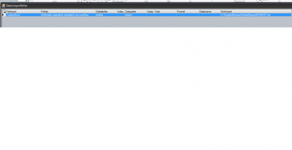Click the Artikel cell under Zieltabelle

(x=106, y=15)
